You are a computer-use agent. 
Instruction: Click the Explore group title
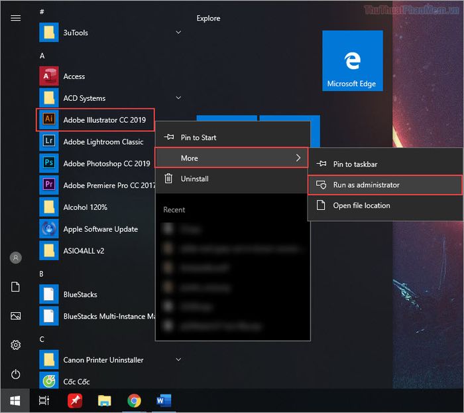tap(208, 19)
